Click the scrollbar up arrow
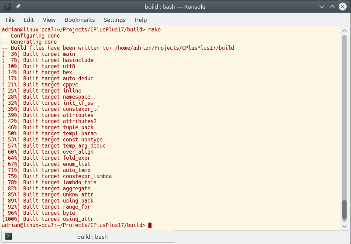 [x=344, y=31]
